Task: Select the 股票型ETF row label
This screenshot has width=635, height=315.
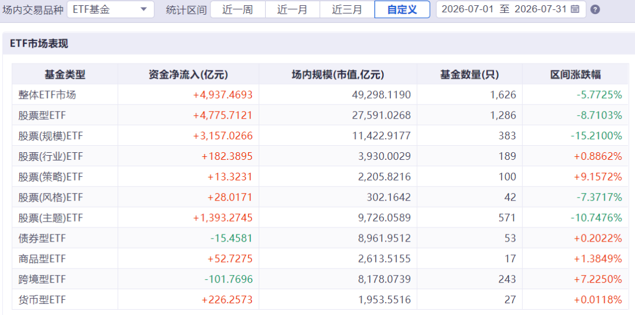Action: [x=42, y=115]
